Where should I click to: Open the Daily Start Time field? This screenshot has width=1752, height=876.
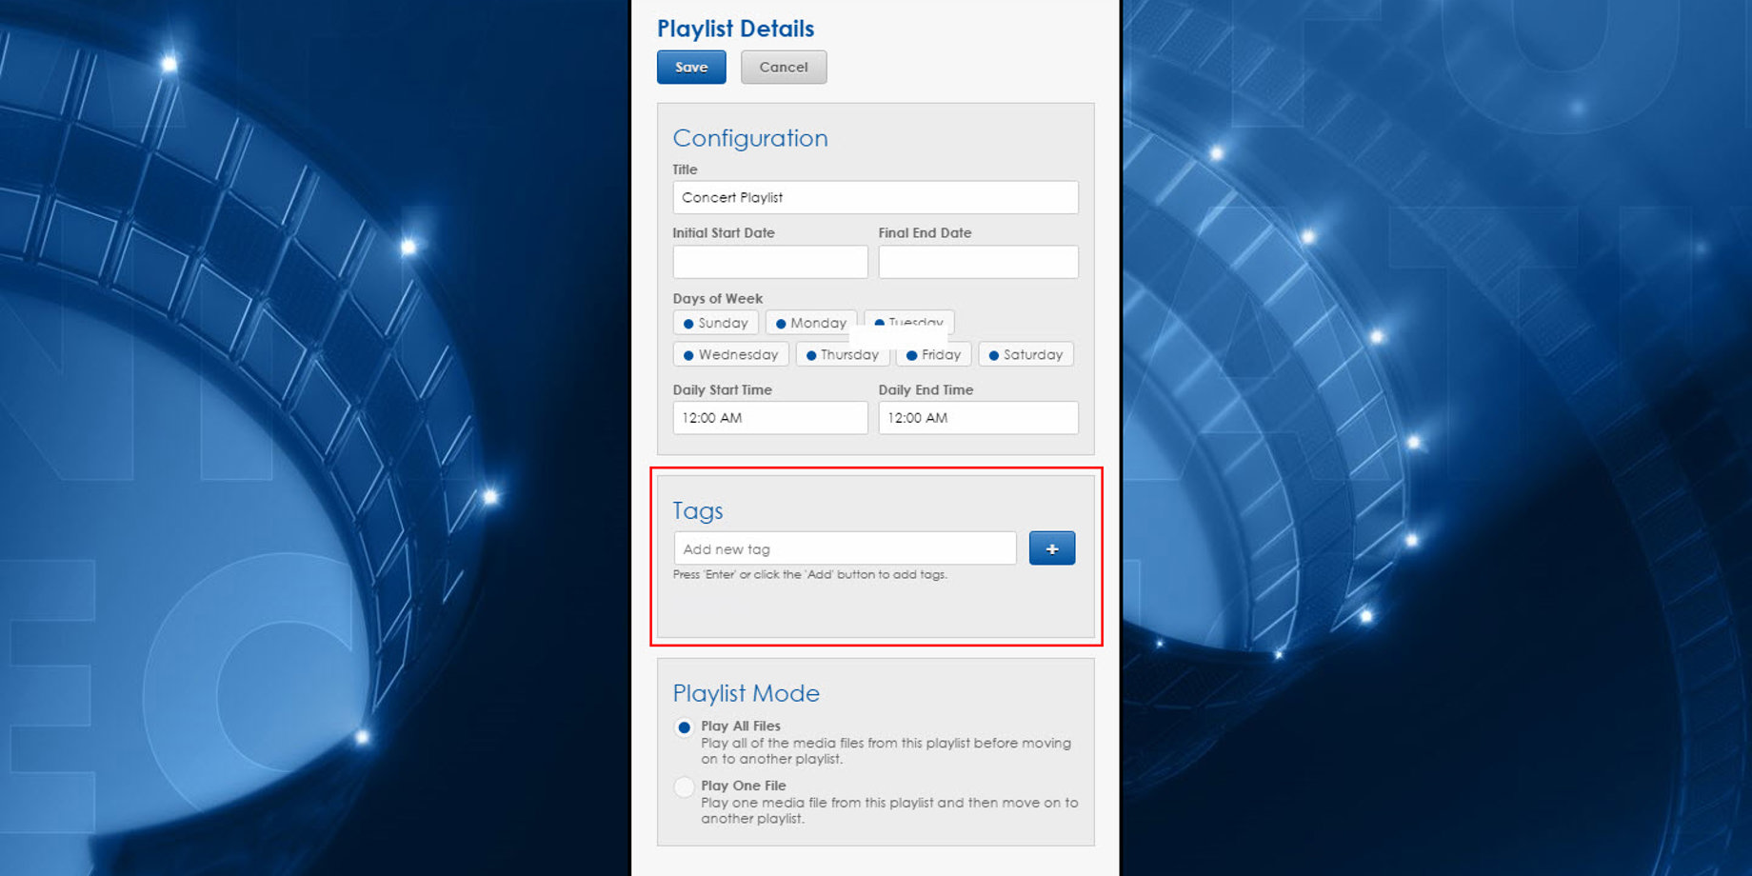tap(769, 418)
